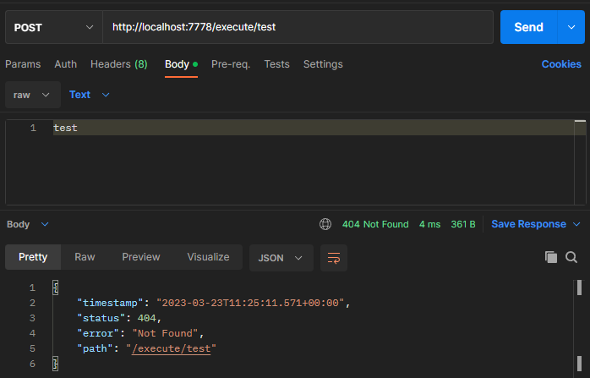590x378 pixels.
Task: Change the Text format dropdown
Action: click(90, 95)
